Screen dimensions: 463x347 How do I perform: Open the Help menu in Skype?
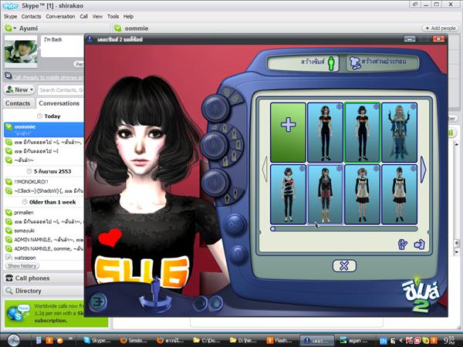coord(128,16)
